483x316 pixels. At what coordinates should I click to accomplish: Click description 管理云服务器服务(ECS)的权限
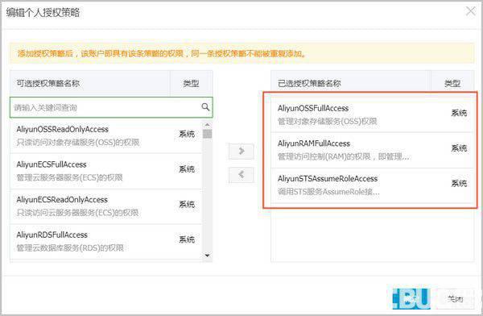(69, 177)
